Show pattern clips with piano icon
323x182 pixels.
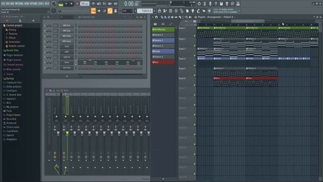(x=155, y=24)
